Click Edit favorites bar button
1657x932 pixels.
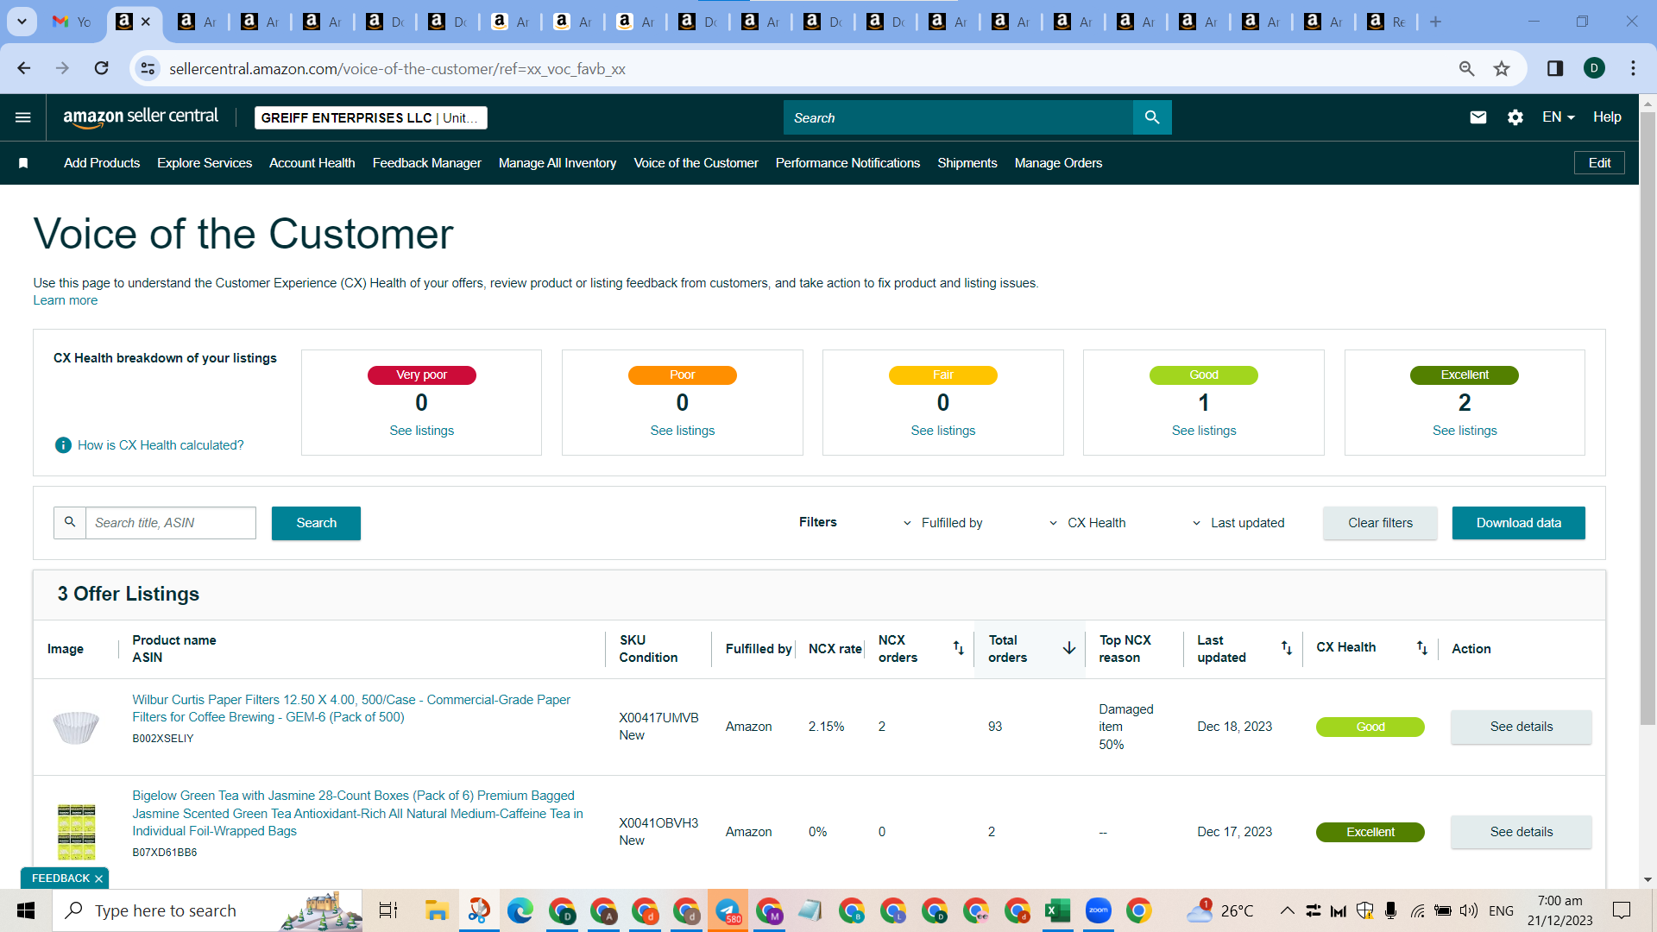click(x=1600, y=163)
